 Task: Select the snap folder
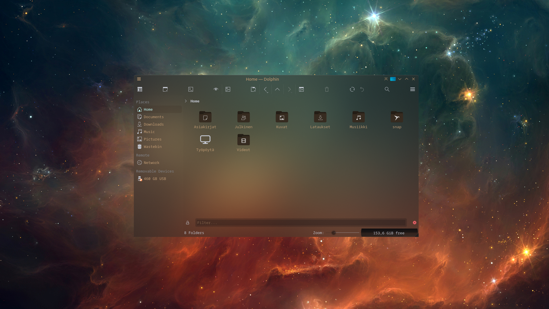click(397, 120)
